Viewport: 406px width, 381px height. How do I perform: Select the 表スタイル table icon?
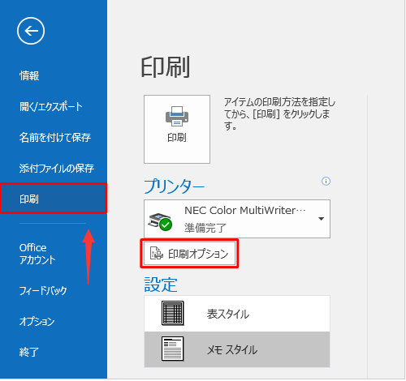(x=173, y=313)
